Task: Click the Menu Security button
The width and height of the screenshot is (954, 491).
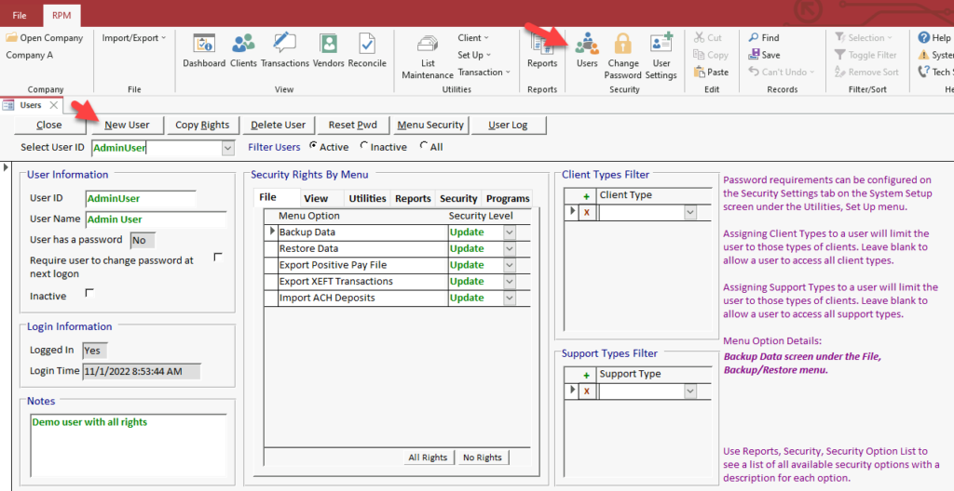Action: tap(430, 126)
